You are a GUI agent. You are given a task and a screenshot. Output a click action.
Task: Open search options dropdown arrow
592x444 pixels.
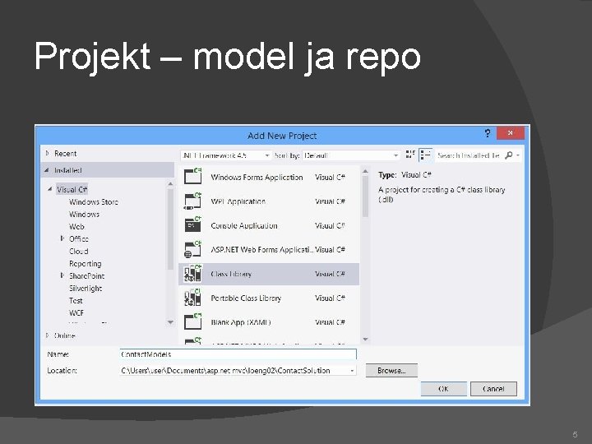tap(518, 155)
